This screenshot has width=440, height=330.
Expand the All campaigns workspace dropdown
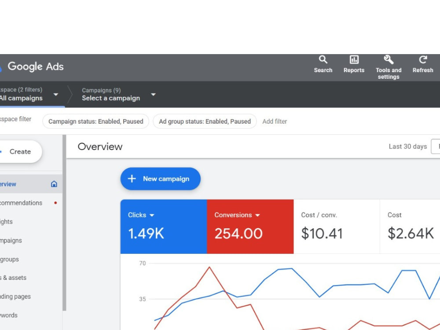[x=56, y=95]
